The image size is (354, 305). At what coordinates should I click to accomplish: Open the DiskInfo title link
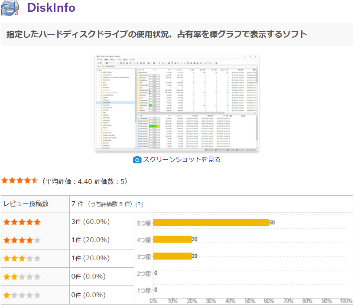point(51,7)
